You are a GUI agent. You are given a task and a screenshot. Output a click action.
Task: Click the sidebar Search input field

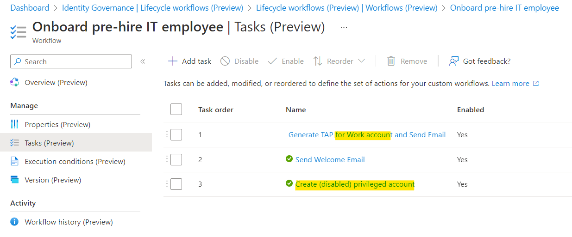click(x=71, y=61)
